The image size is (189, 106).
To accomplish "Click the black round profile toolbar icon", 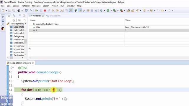I will tap(19, 11).
